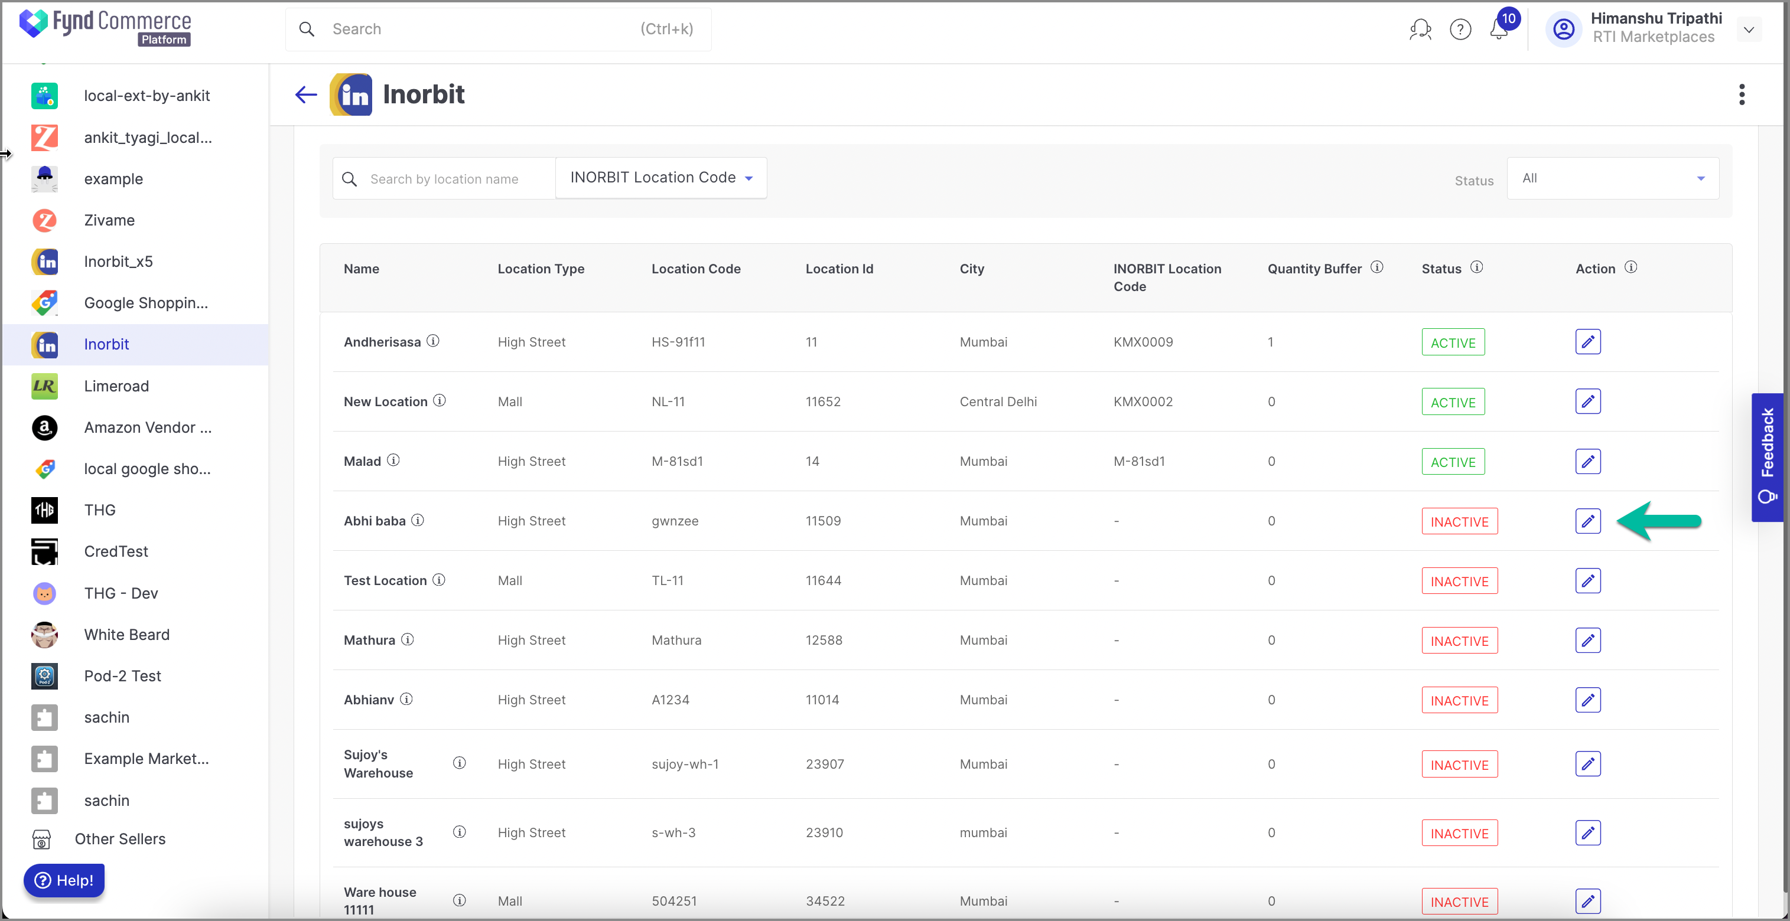Show info for sujoys warehouse 3

(x=459, y=832)
